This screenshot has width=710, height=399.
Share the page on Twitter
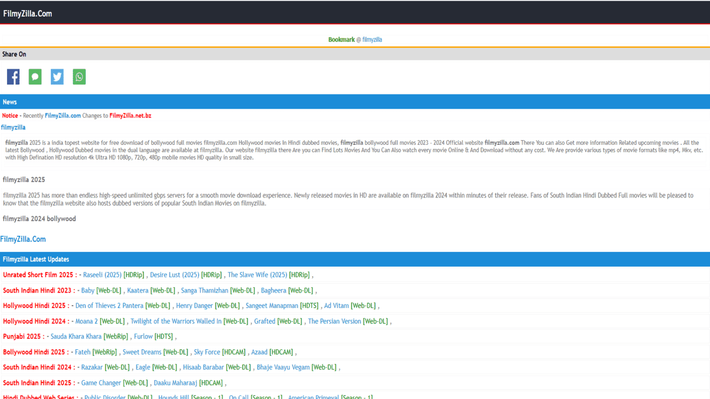pyautogui.click(x=57, y=77)
